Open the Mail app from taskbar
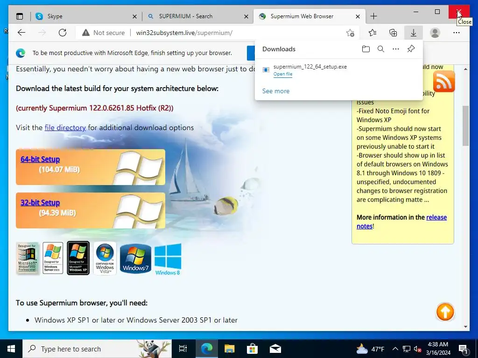Viewport: 478px width, 358px height. click(x=275, y=349)
